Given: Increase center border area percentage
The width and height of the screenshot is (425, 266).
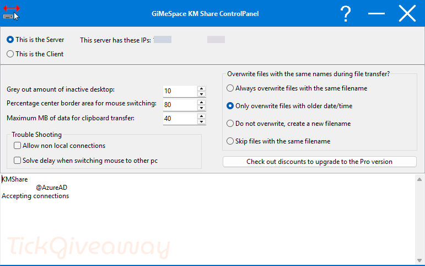Looking at the screenshot, I should click(201, 102).
